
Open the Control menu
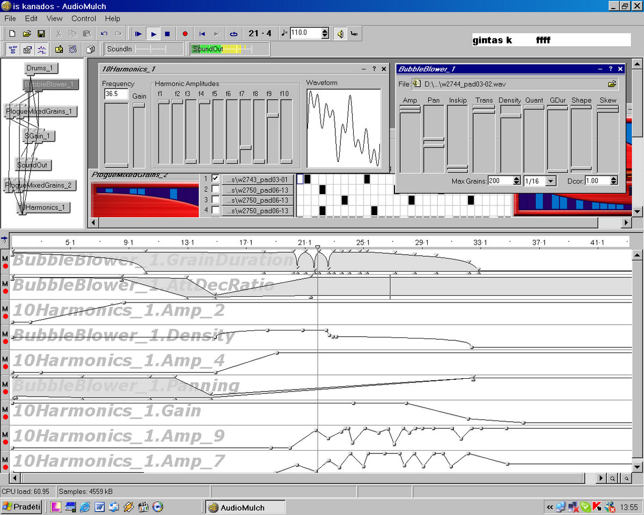(84, 18)
